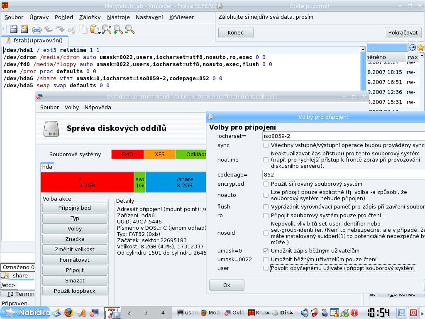Screen dimensions: 425x319
Task: Click the codepage= input field
Action: tap(343, 175)
